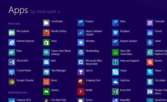Click the 'Apps' page title
Viewport: 167px width, 102px height.
(18, 10)
